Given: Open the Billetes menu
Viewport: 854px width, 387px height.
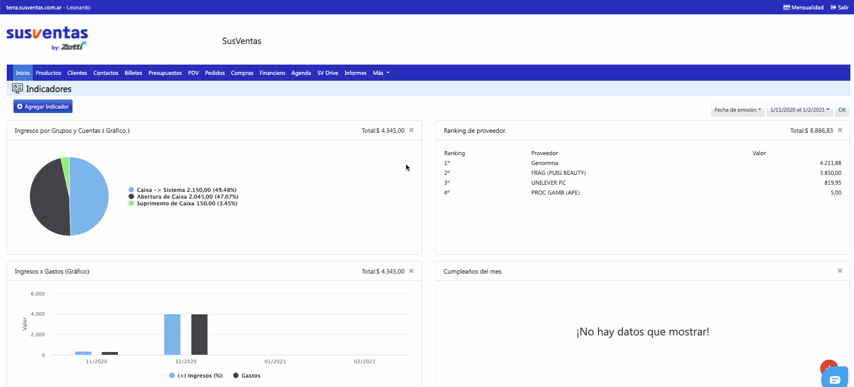Looking at the screenshot, I should coord(133,73).
